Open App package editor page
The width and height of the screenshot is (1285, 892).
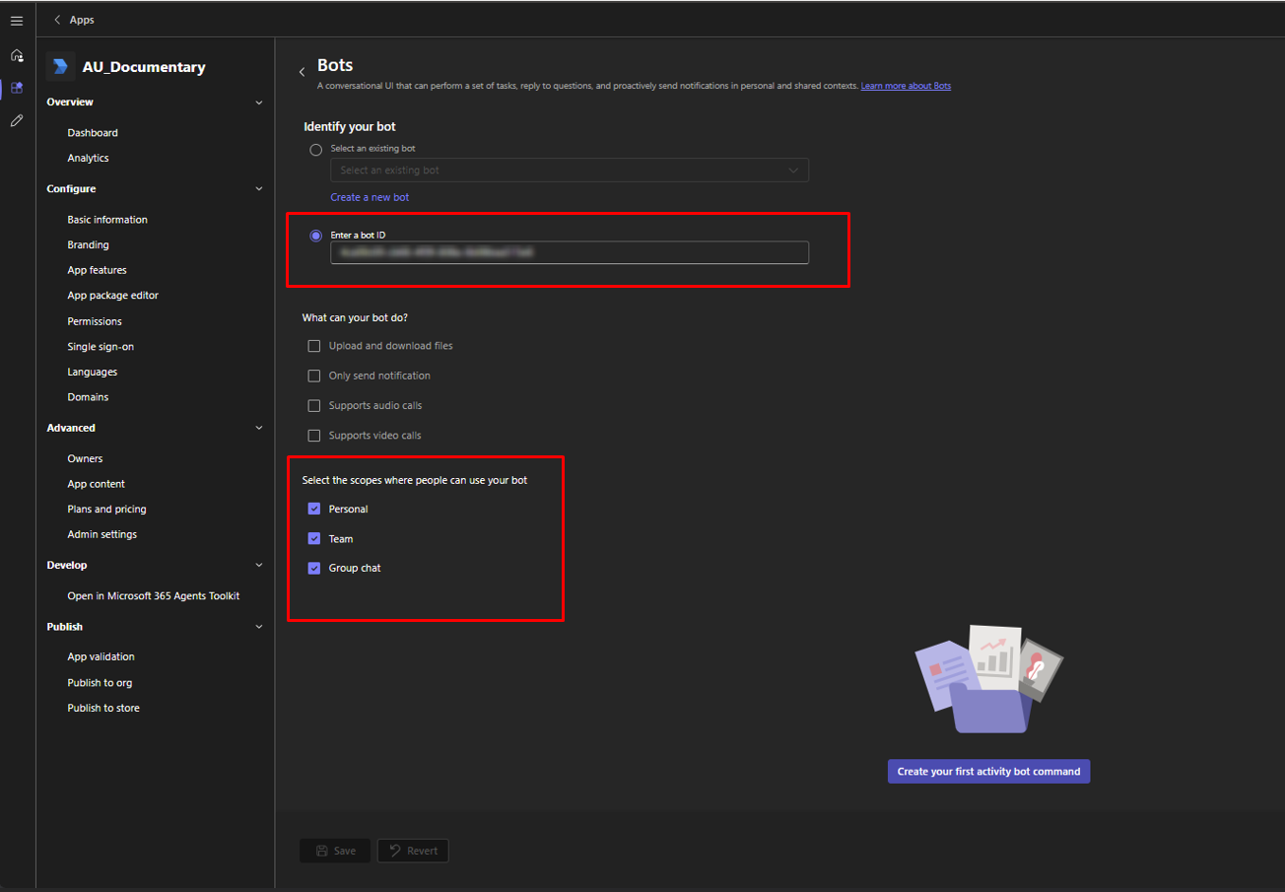tap(112, 296)
